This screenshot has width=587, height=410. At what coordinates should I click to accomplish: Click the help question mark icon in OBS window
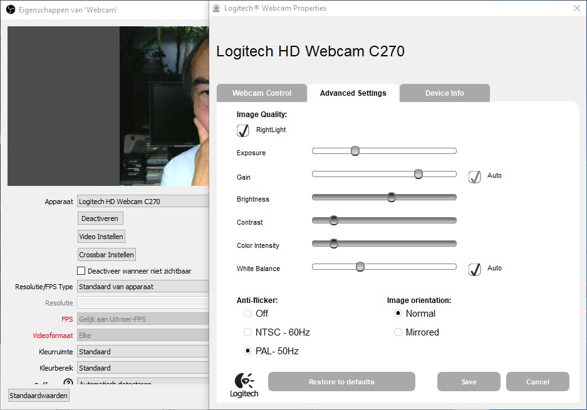tap(68, 382)
